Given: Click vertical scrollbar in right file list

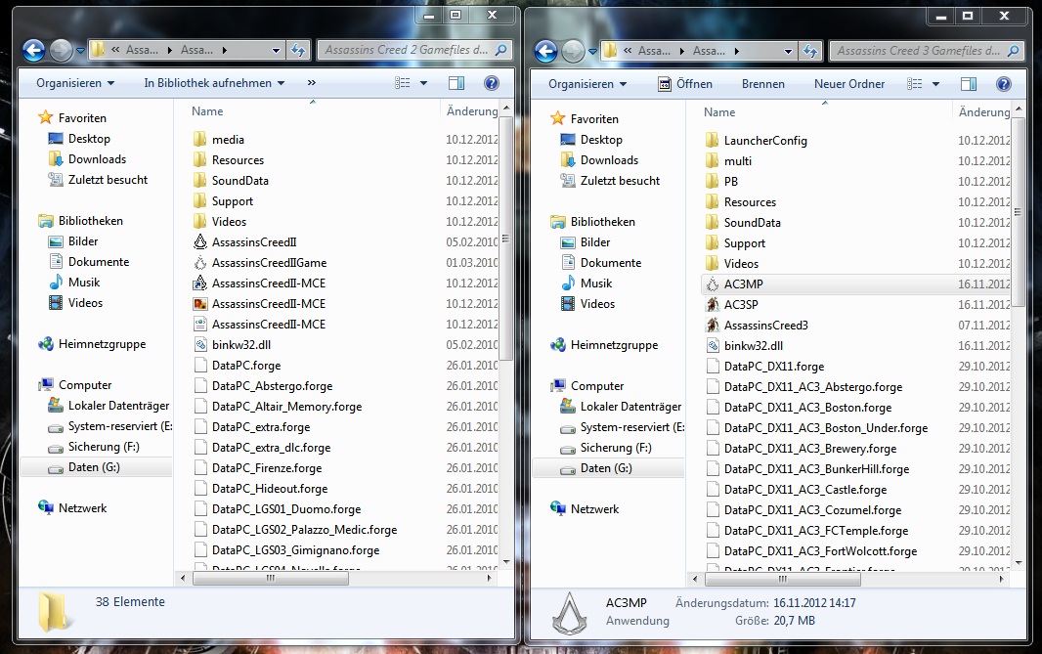Looking at the screenshot, I should point(1018,213).
